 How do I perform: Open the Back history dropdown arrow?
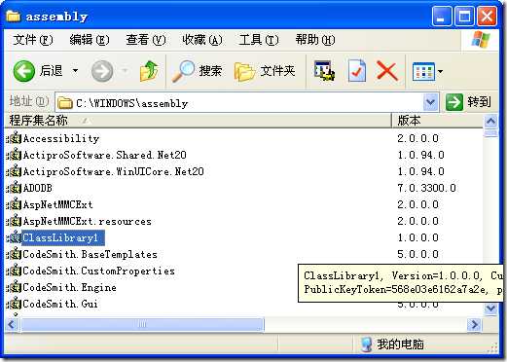[x=75, y=70]
